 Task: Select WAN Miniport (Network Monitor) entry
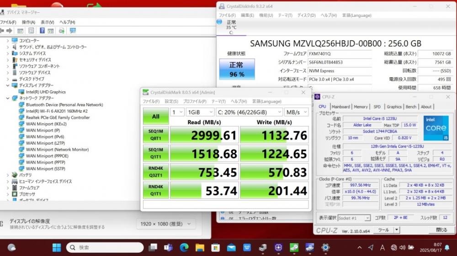click(x=57, y=150)
